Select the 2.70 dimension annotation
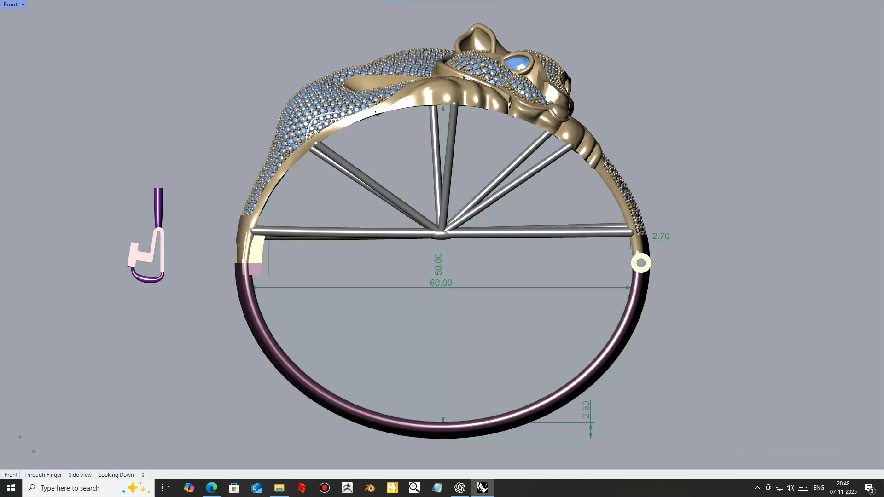 pyautogui.click(x=661, y=236)
